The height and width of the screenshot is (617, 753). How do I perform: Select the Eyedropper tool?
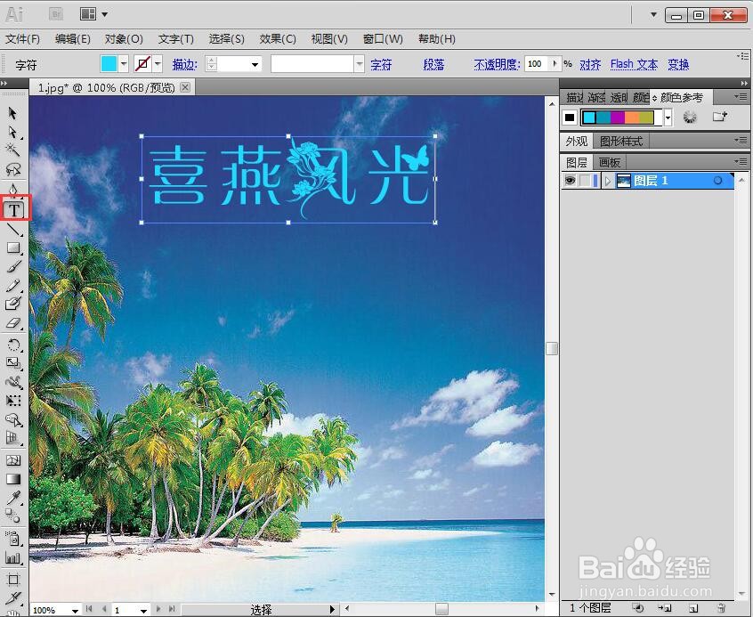click(13, 499)
